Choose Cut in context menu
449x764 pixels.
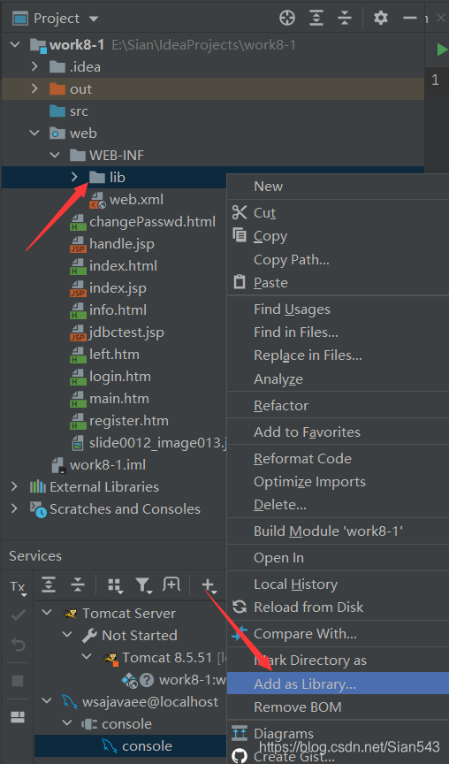point(338,213)
